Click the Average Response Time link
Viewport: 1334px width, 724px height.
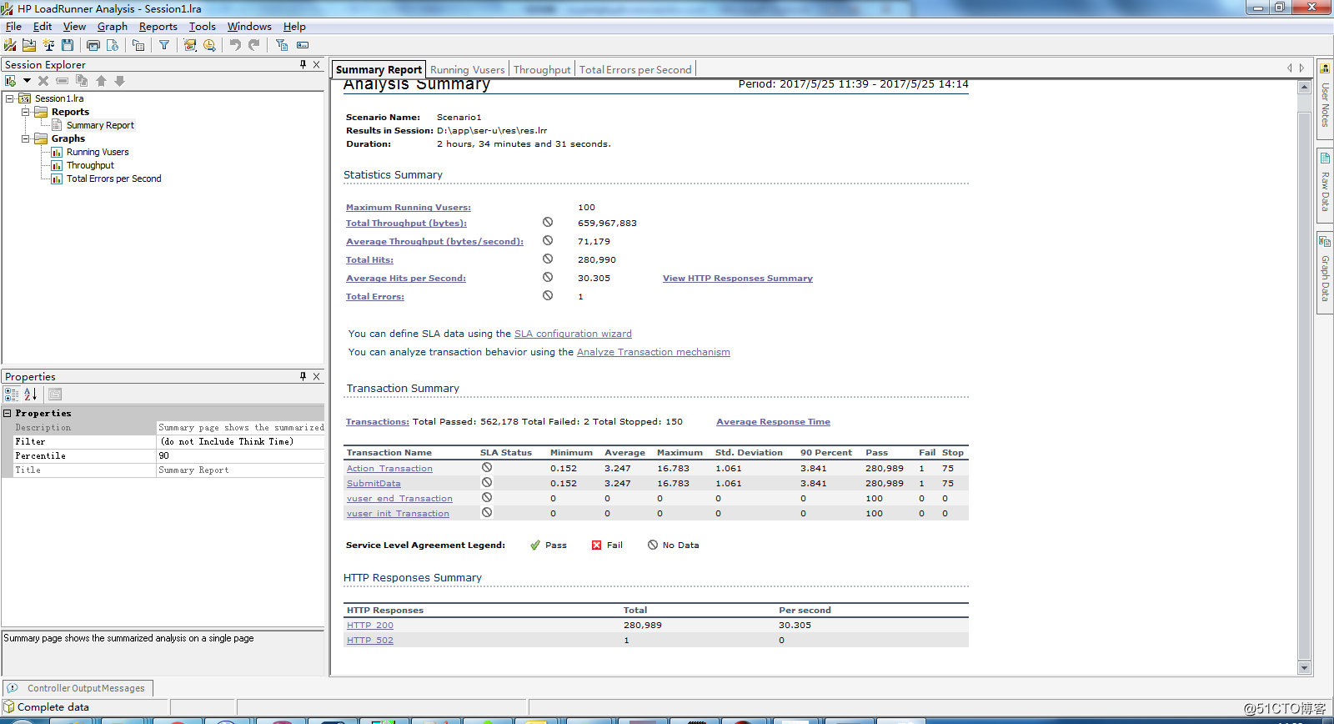tap(773, 422)
